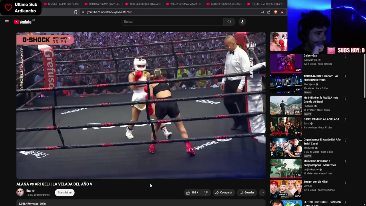Screen dimensions: 366x206
Task: Open the YouTube hamburger guide menu
Action: 7,22
